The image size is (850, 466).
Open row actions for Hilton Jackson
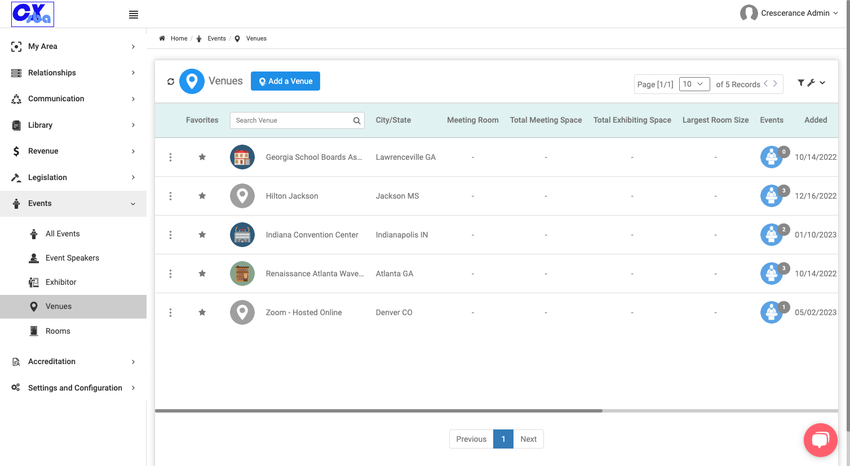click(170, 196)
